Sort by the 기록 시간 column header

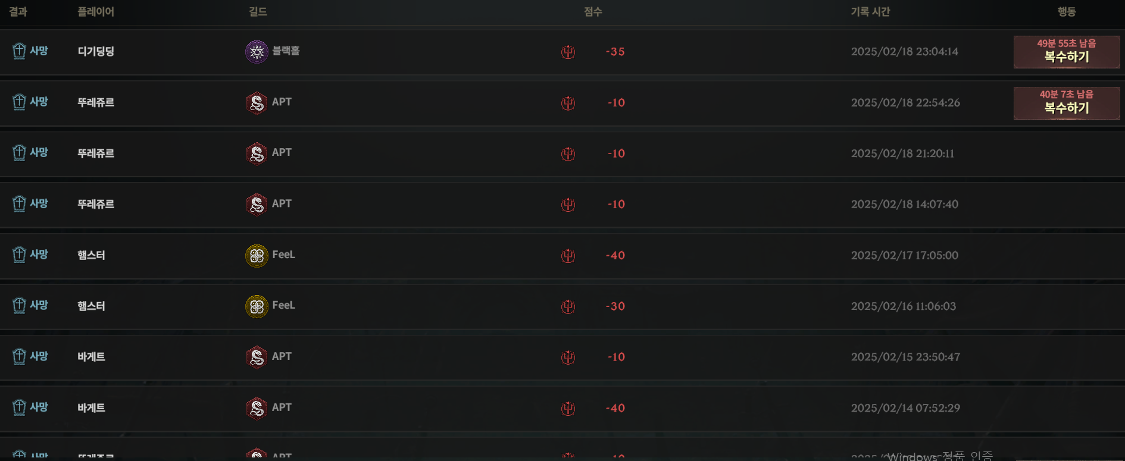(x=870, y=12)
